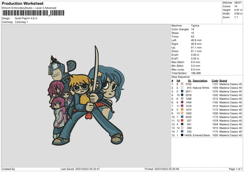Click the 'Created By:' footer label
This screenshot has width=244, height=172.
tap(9, 169)
